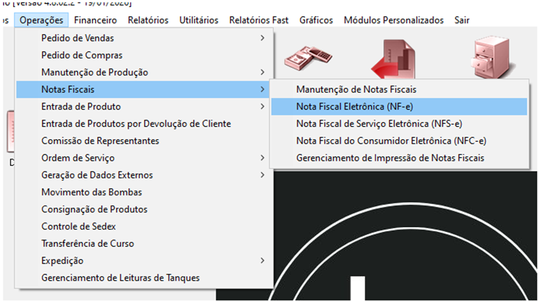The image size is (538, 302).
Task: Open Manutenção de Notas Fiscais
Action: click(x=356, y=90)
